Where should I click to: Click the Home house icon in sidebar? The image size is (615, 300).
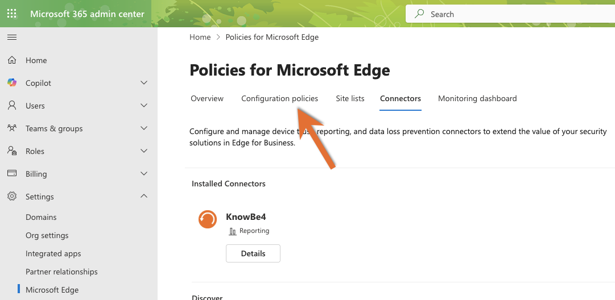click(12, 60)
